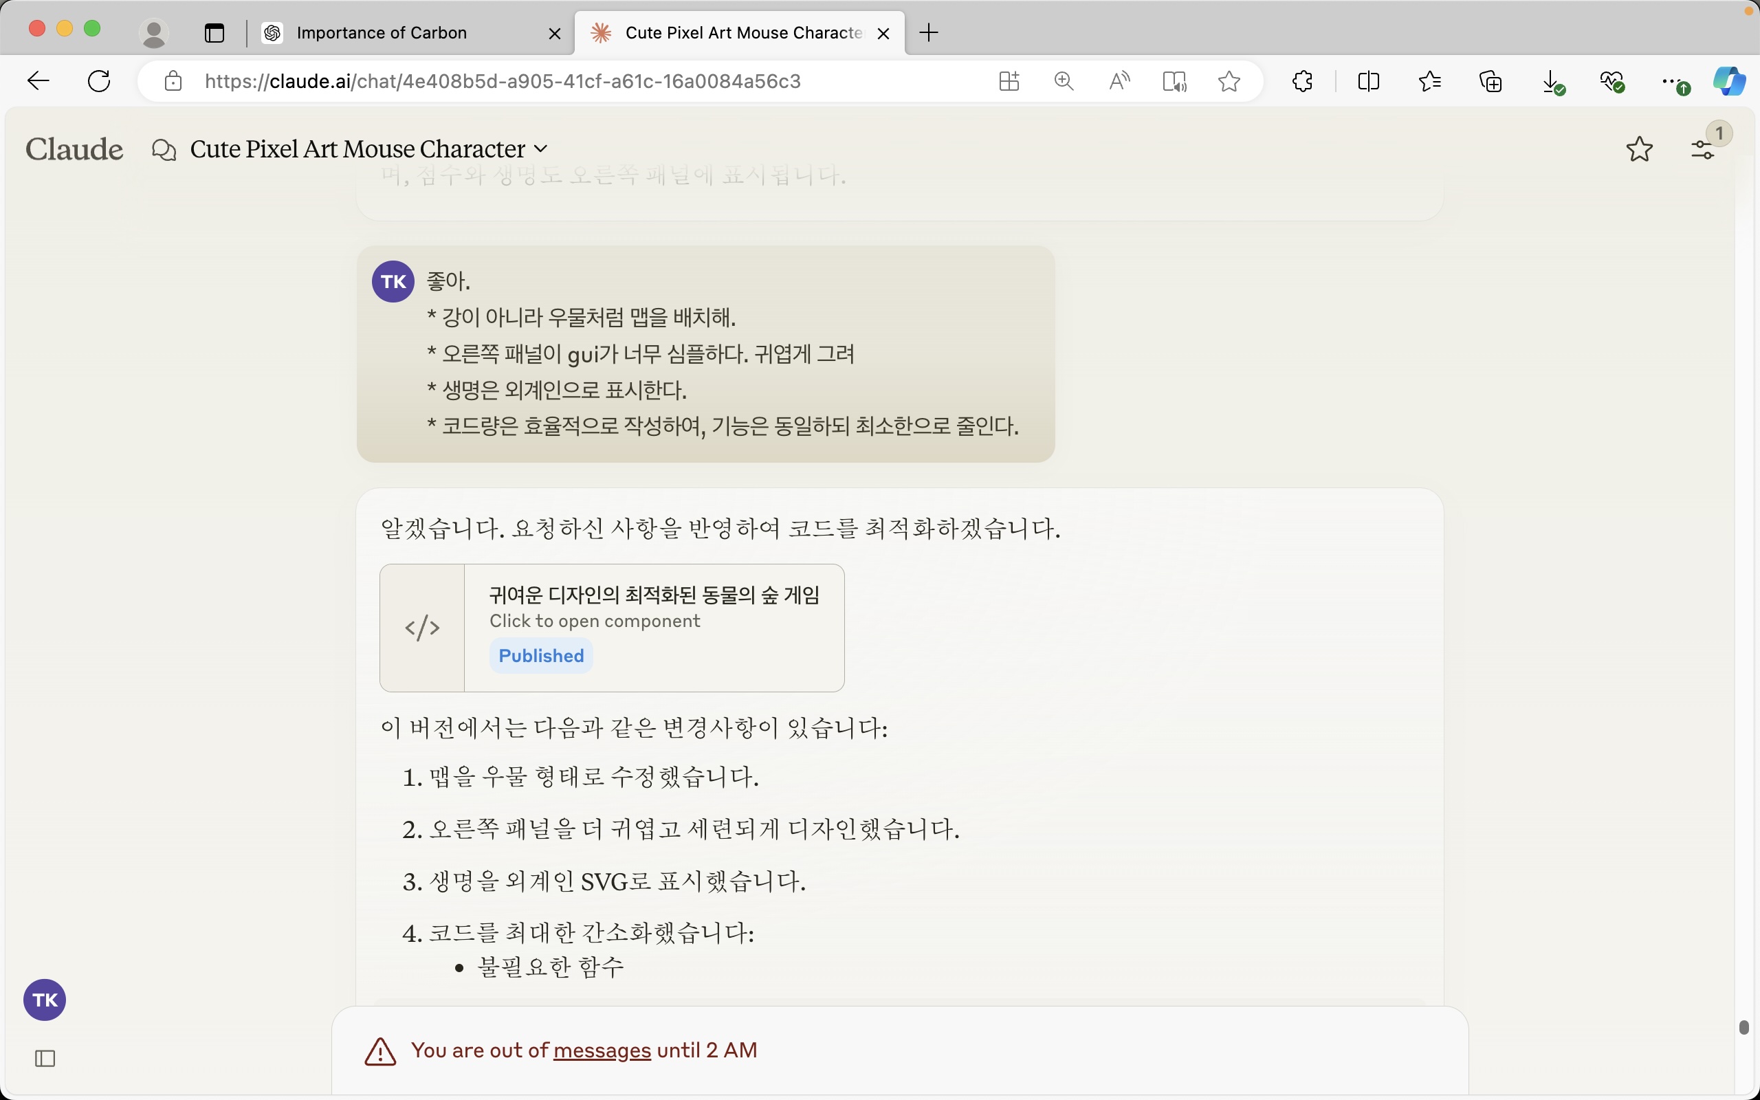Open the tab actions menu icon
This screenshot has height=1100, width=1760.
[214, 33]
